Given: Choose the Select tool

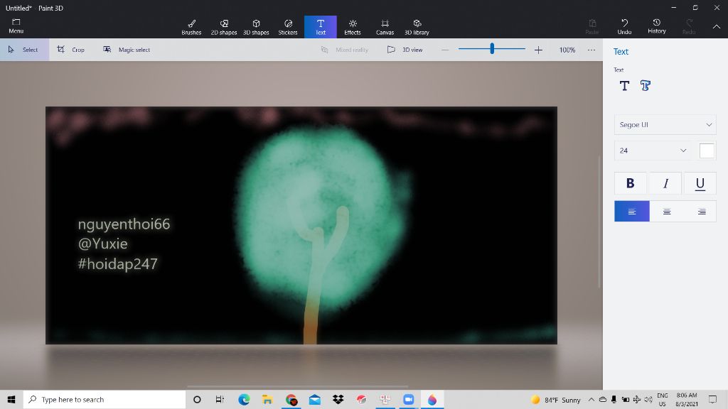Looking at the screenshot, I should (x=24, y=50).
